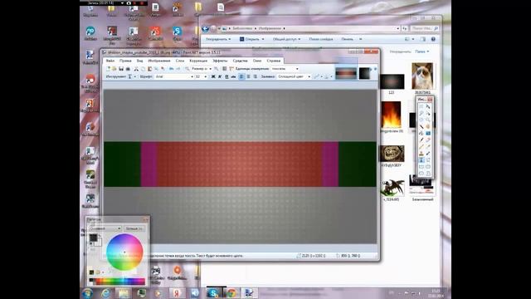The image size is (531, 299).
Task: Click the Zoom out magnifier icon
Action: 188,69
